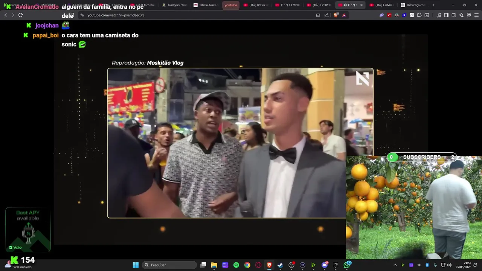
Task: Open WhatsApp from the taskbar
Action: point(347,265)
